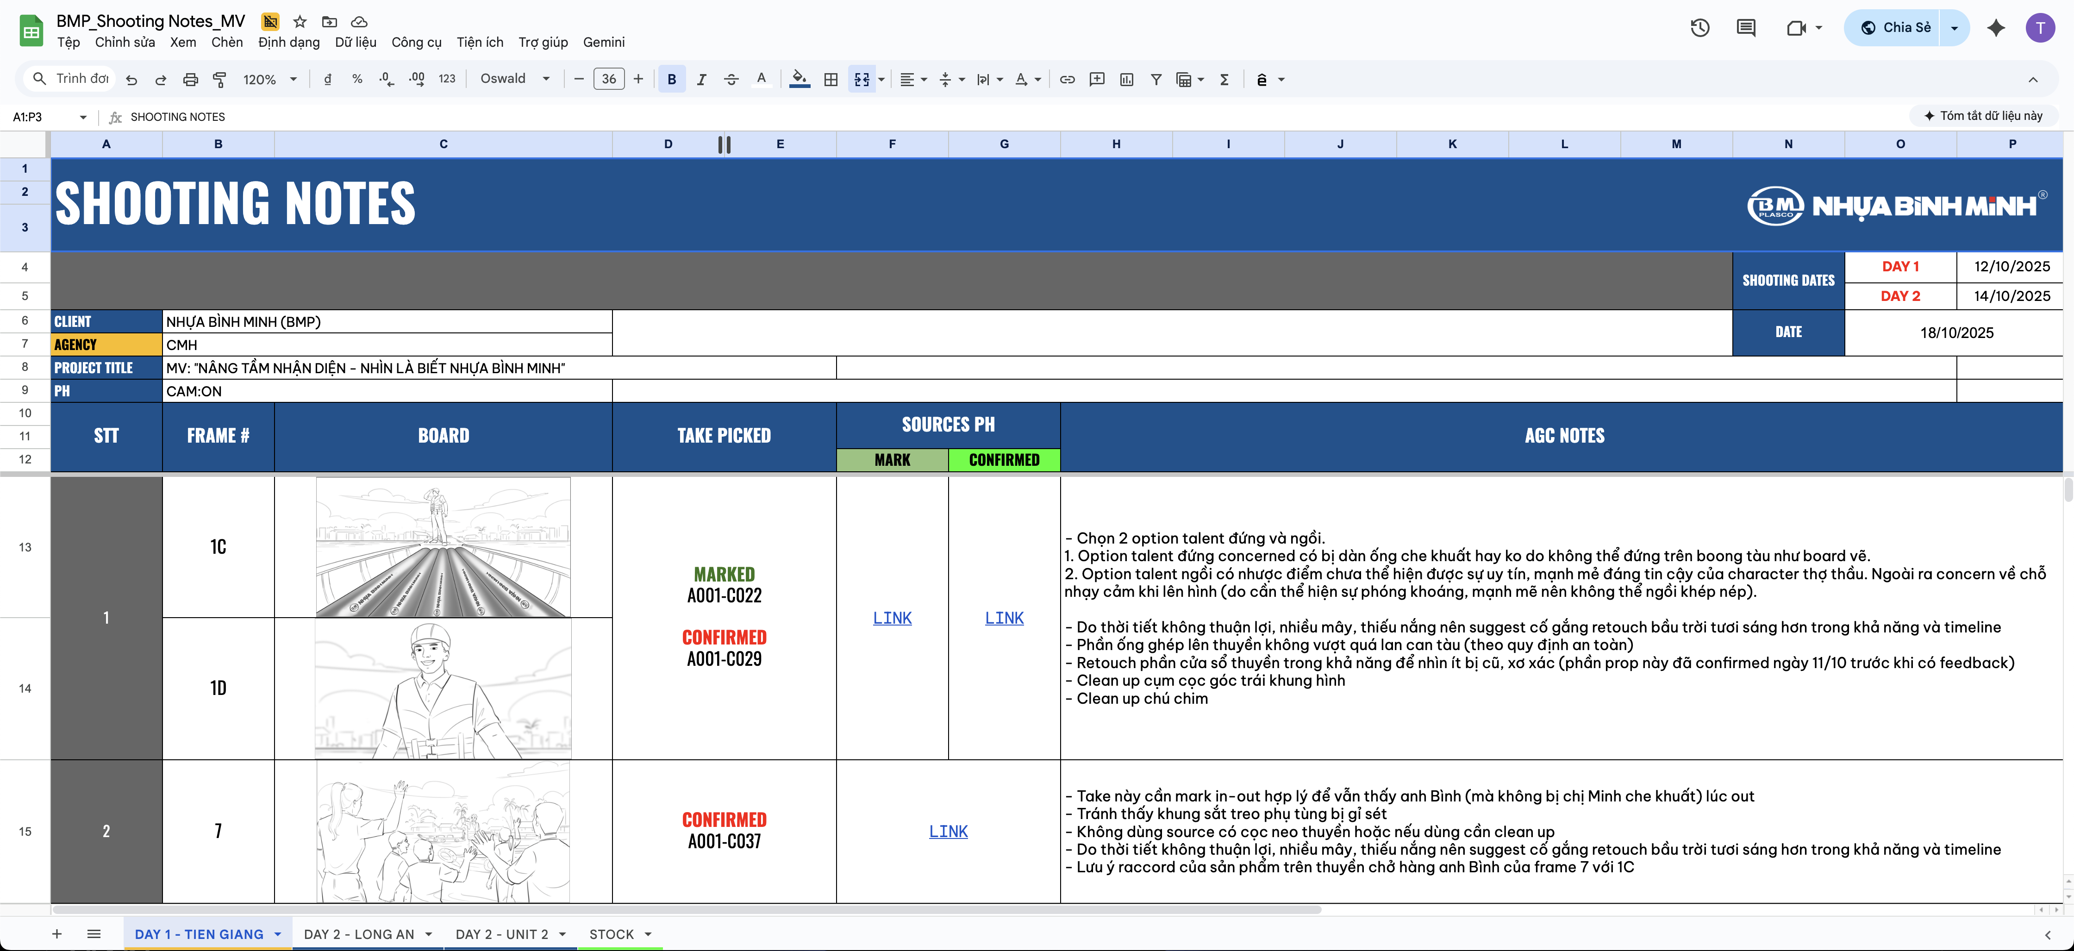Open the 120% zoom dropdown
This screenshot has height=951, width=2074.
pyautogui.click(x=270, y=79)
